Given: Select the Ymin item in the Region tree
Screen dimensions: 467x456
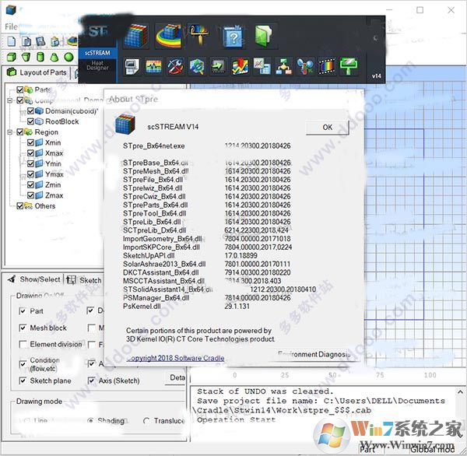Looking at the screenshot, I should (x=53, y=164).
